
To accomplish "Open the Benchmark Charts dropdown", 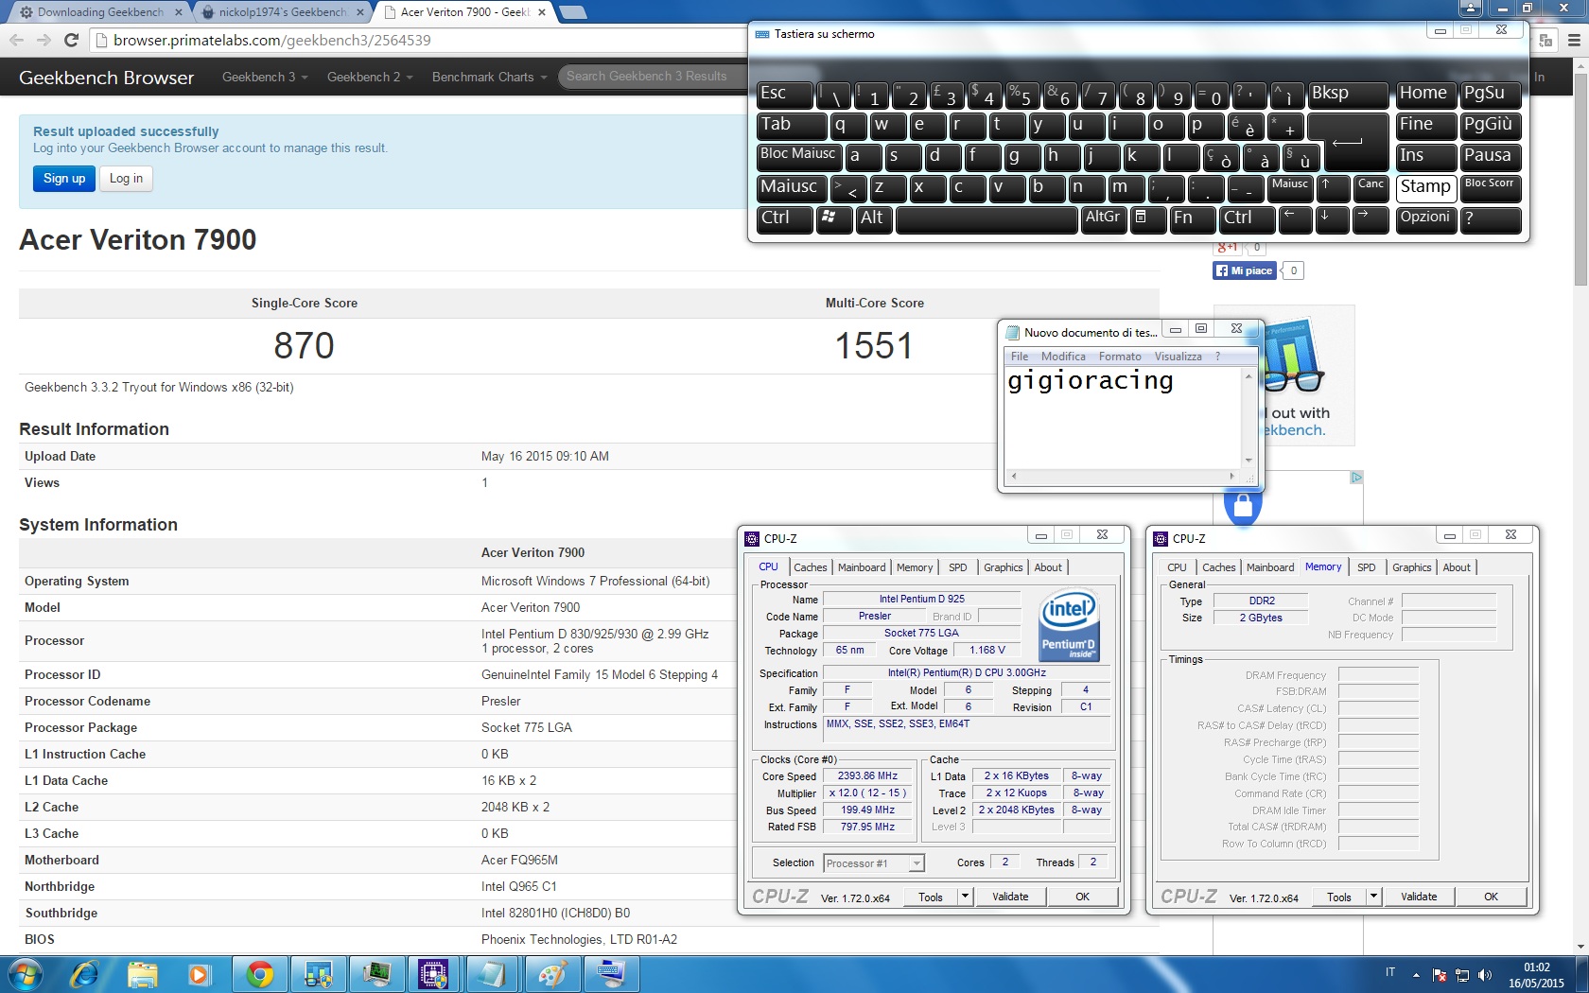I will (x=490, y=77).
